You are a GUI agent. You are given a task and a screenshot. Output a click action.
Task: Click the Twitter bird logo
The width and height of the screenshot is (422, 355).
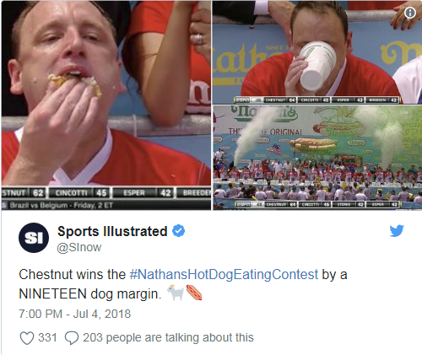tap(397, 231)
